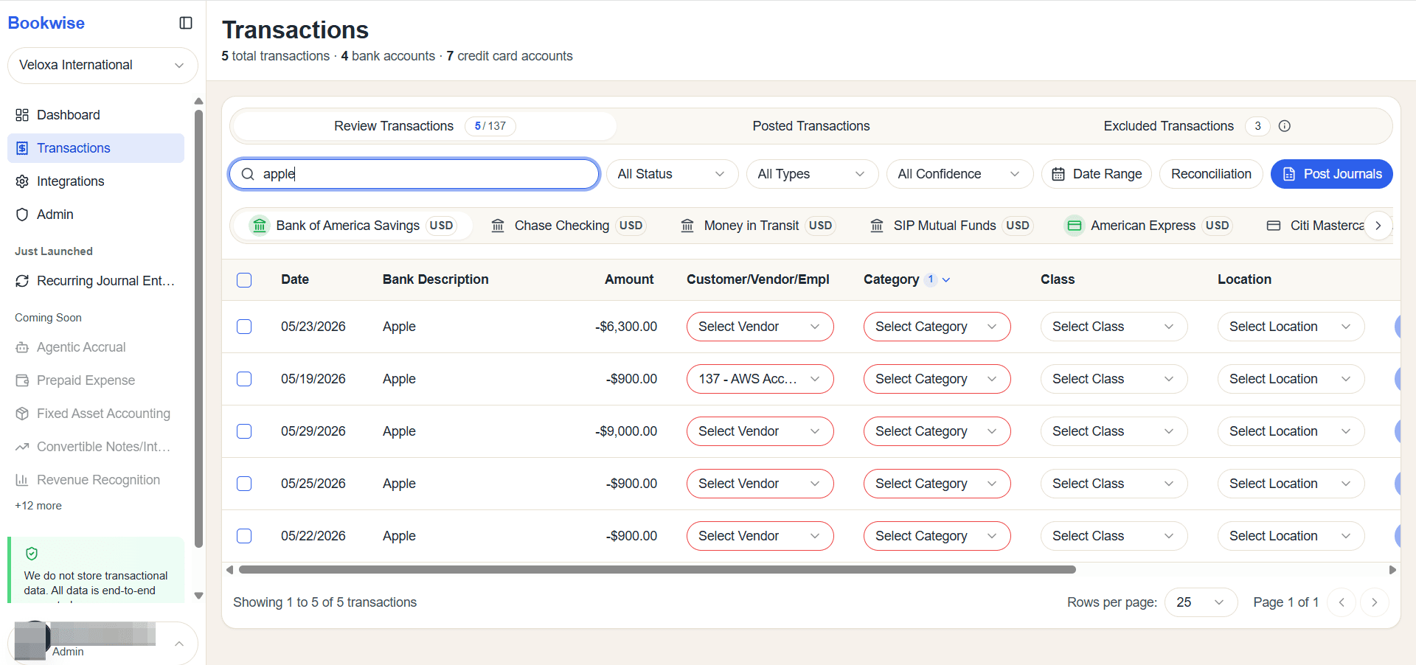The height and width of the screenshot is (665, 1416).
Task: Open the All Status filter dropdown
Action: pyautogui.click(x=672, y=174)
